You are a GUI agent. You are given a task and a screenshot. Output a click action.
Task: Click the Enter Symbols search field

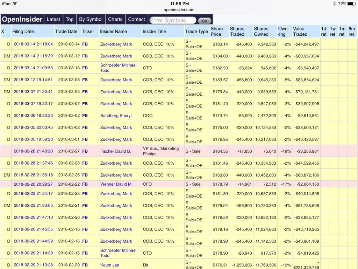[173, 20]
